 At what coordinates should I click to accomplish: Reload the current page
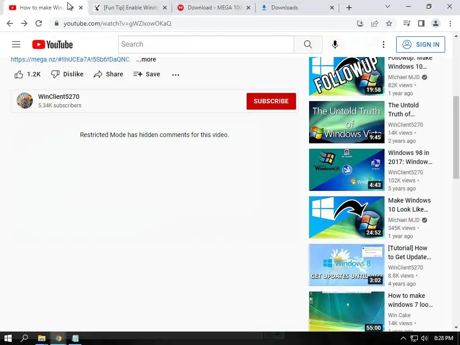tap(39, 23)
